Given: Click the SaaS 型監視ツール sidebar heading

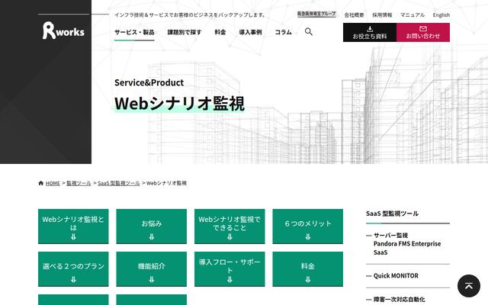Looking at the screenshot, I should point(392,213).
